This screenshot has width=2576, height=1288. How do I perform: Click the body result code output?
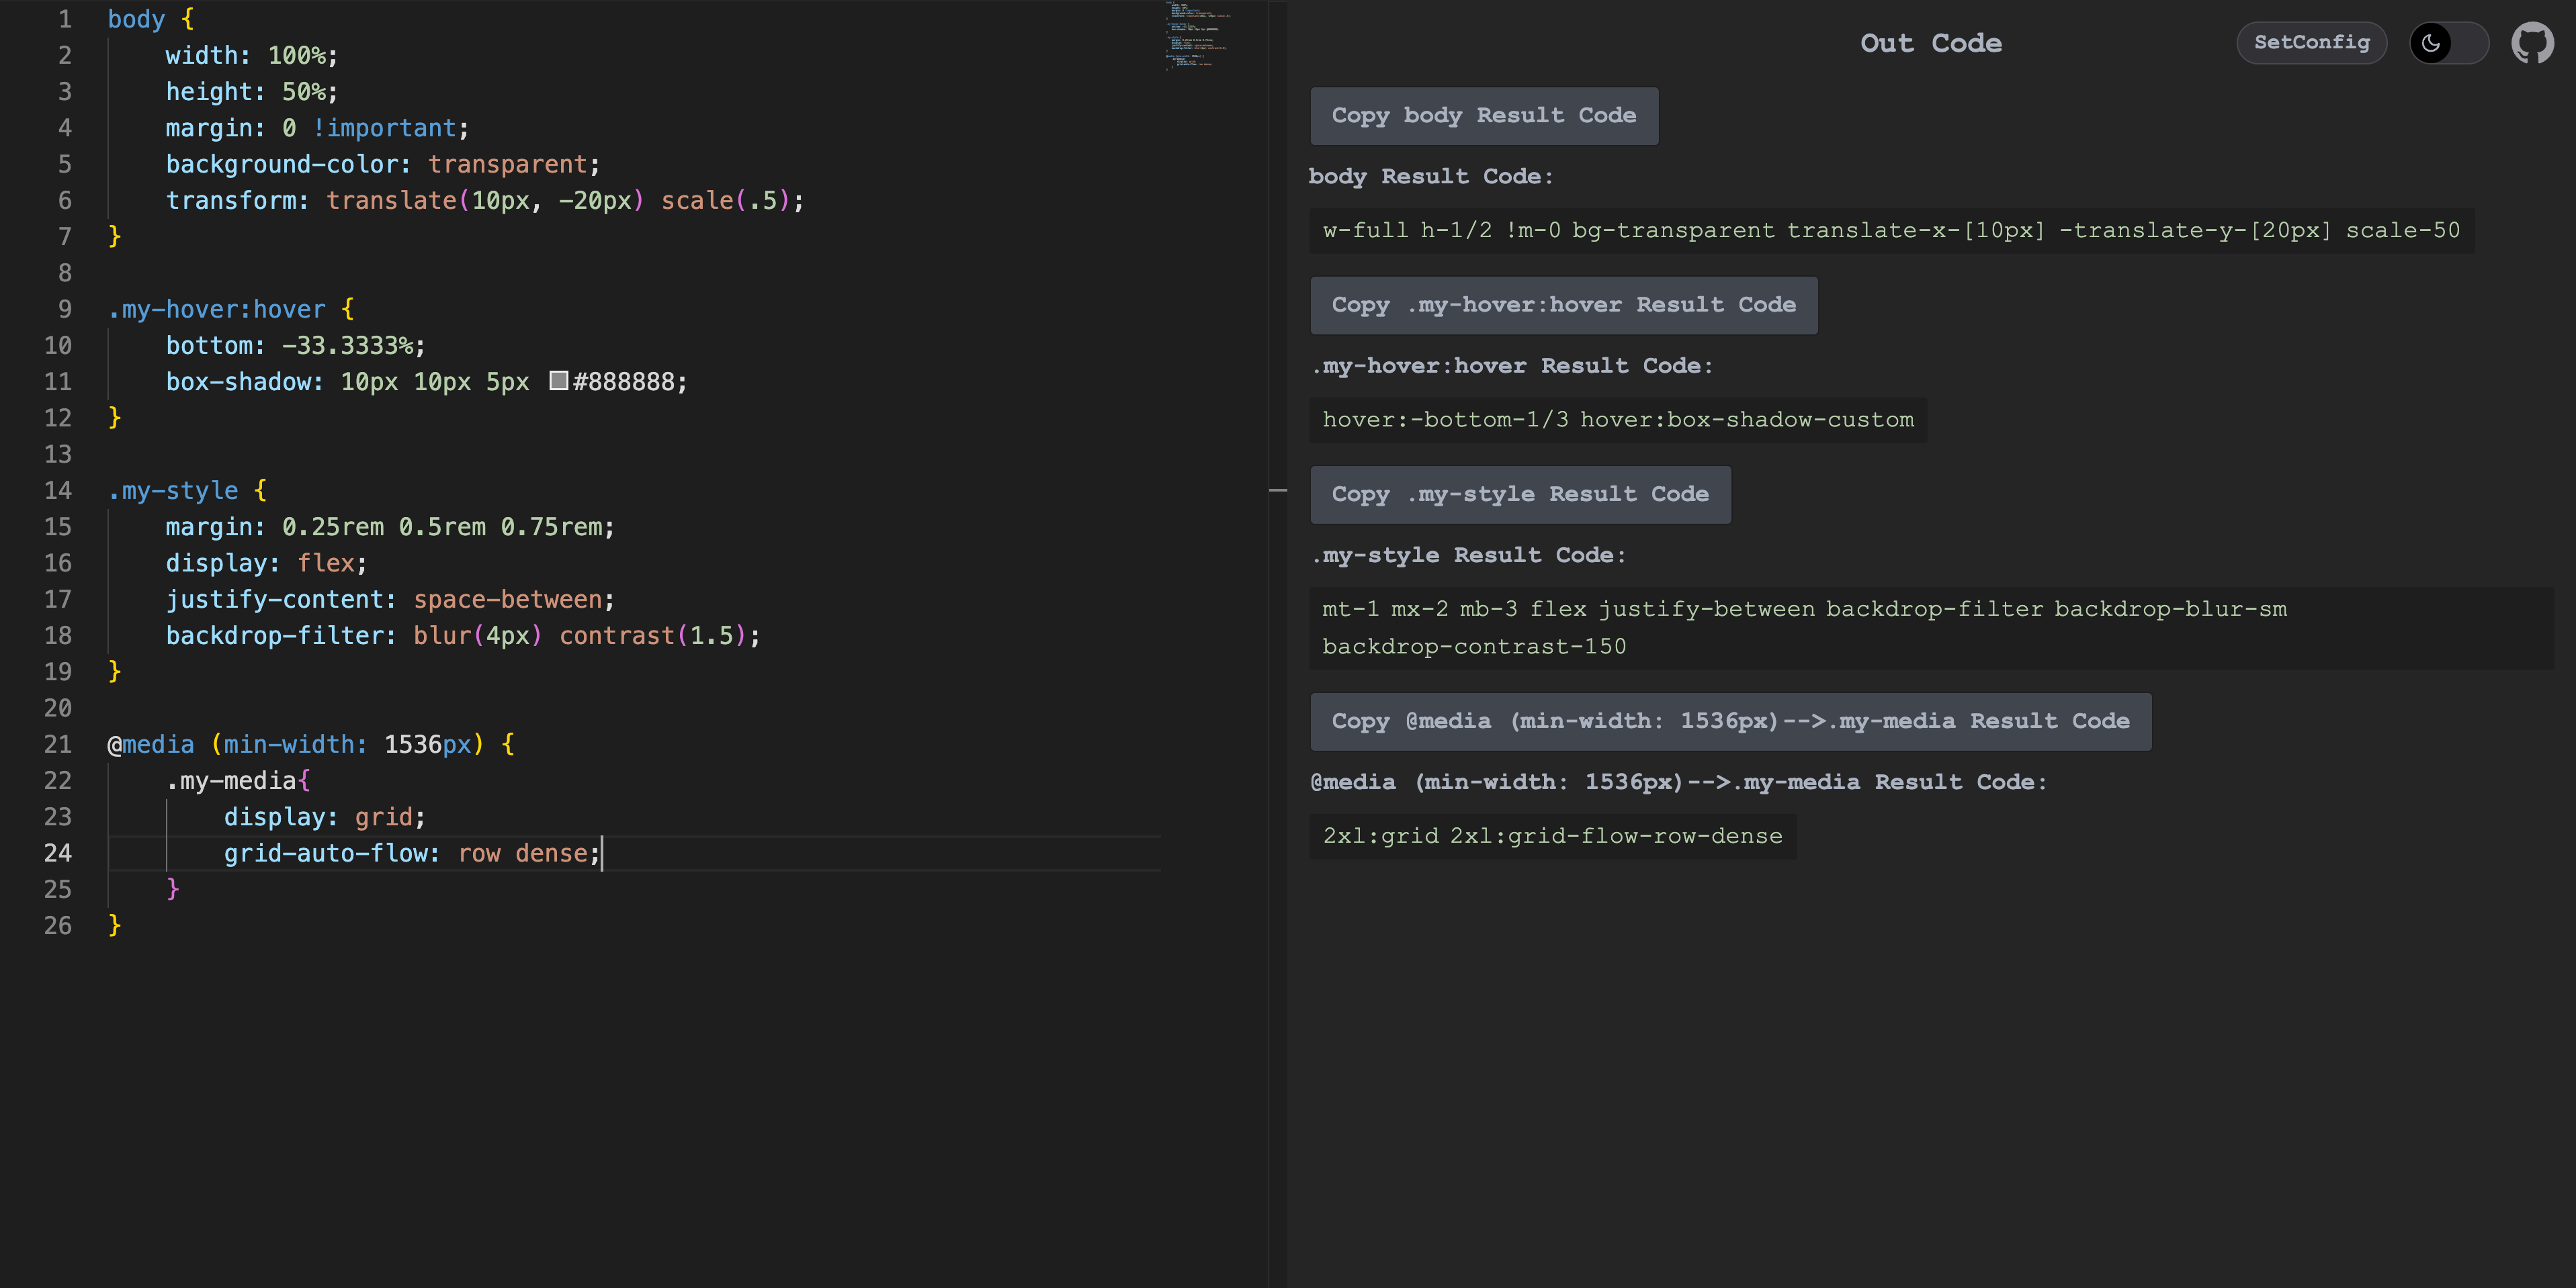tap(1891, 231)
